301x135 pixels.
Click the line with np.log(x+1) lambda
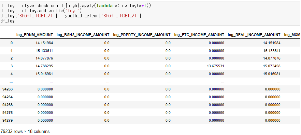pos(76,6)
